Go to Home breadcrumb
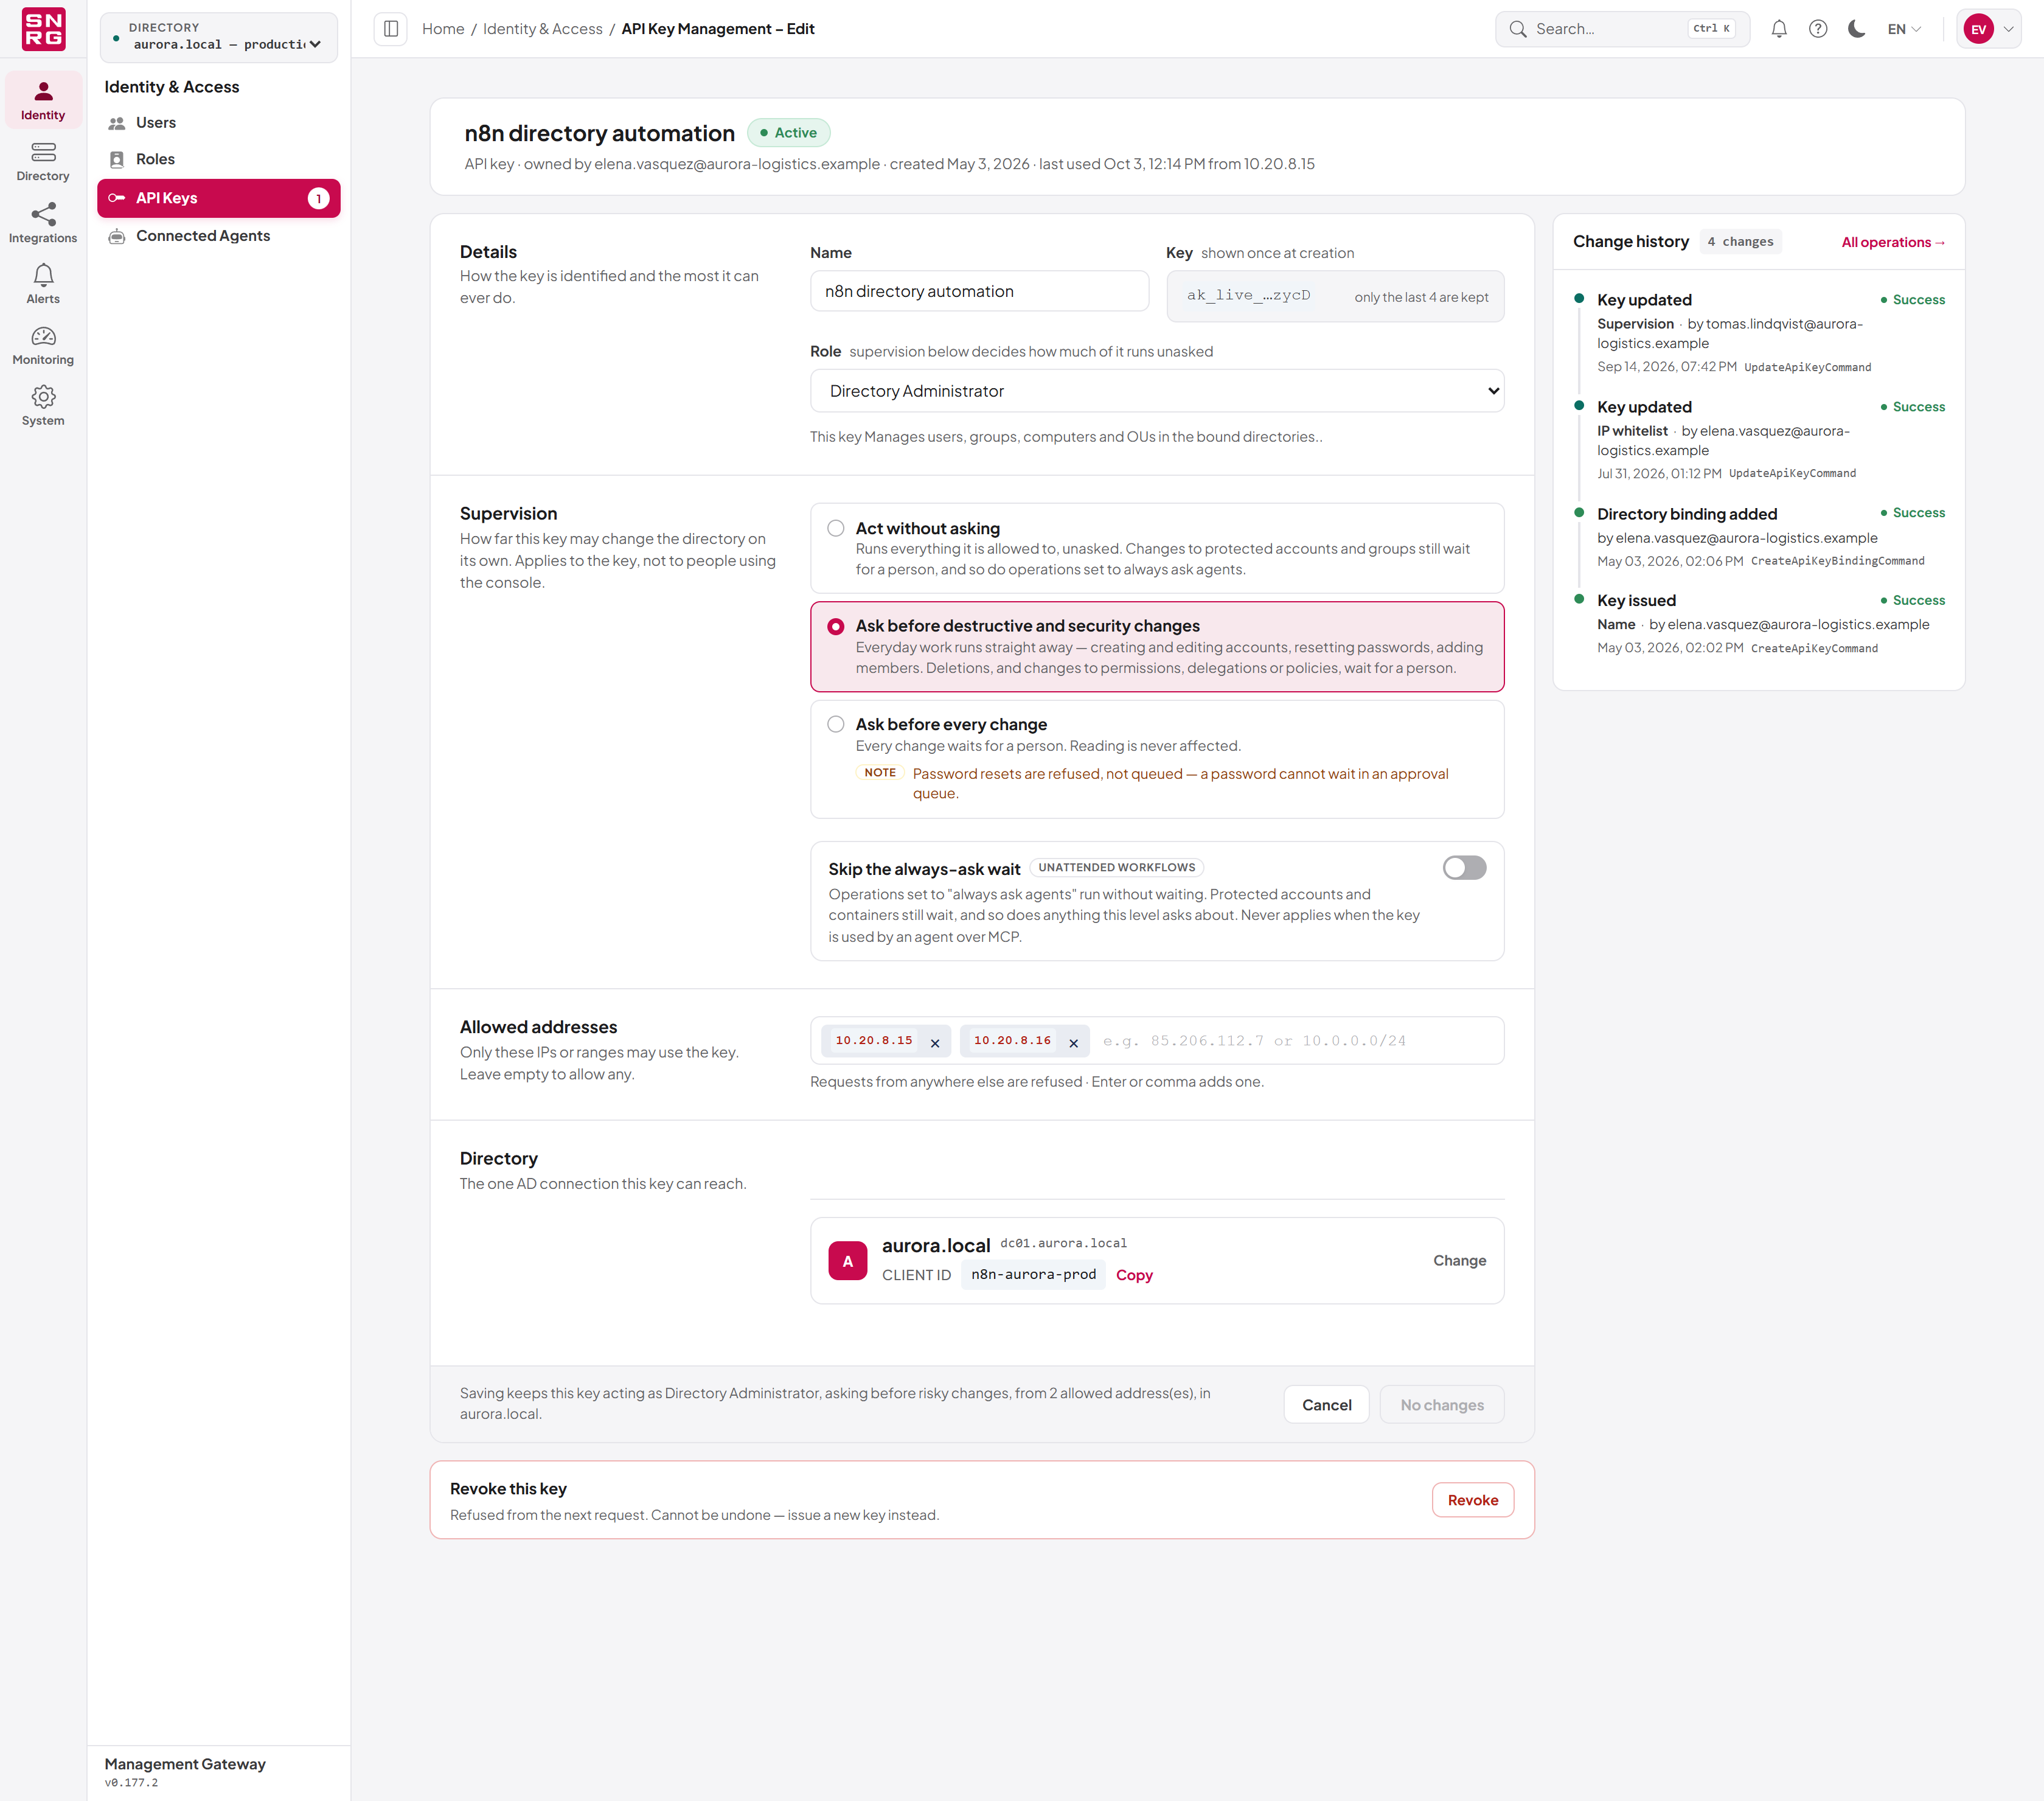 (x=443, y=29)
